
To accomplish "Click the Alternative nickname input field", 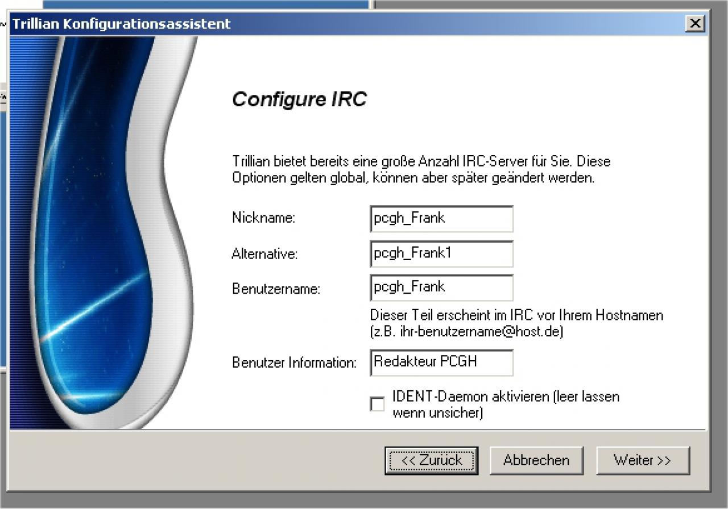I will tap(441, 253).
